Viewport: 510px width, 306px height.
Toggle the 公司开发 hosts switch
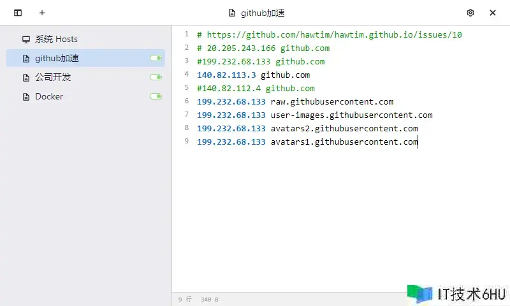[x=156, y=78]
